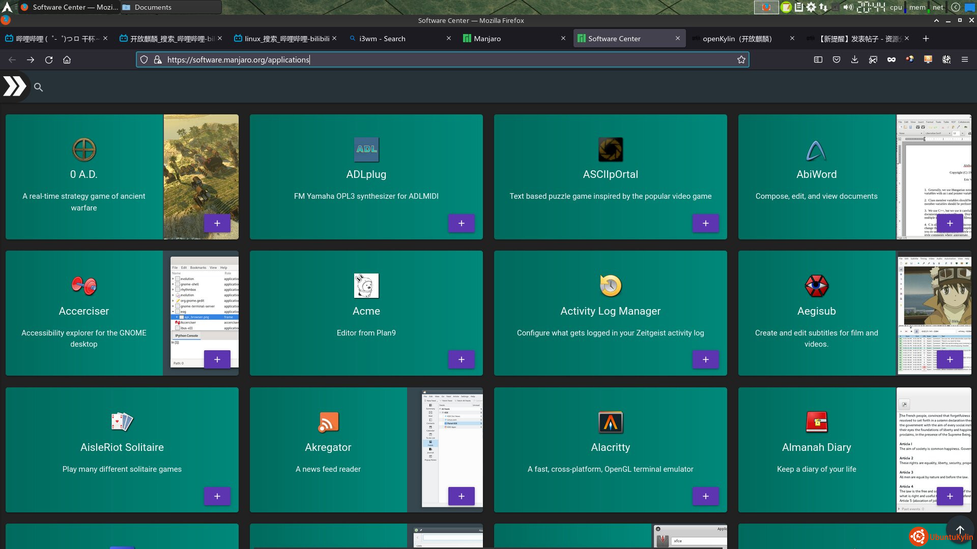Click the Aegisub app icon
Image resolution: width=977 pixels, height=549 pixels.
pyautogui.click(x=816, y=286)
